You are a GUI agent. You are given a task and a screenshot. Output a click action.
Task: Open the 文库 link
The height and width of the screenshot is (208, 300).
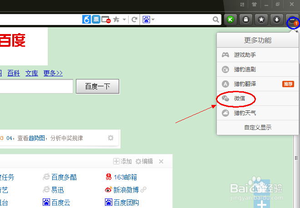coord(32,73)
